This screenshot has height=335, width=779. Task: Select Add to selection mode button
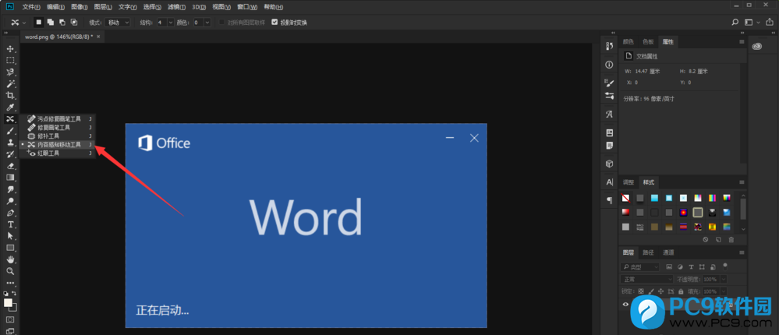coord(50,23)
